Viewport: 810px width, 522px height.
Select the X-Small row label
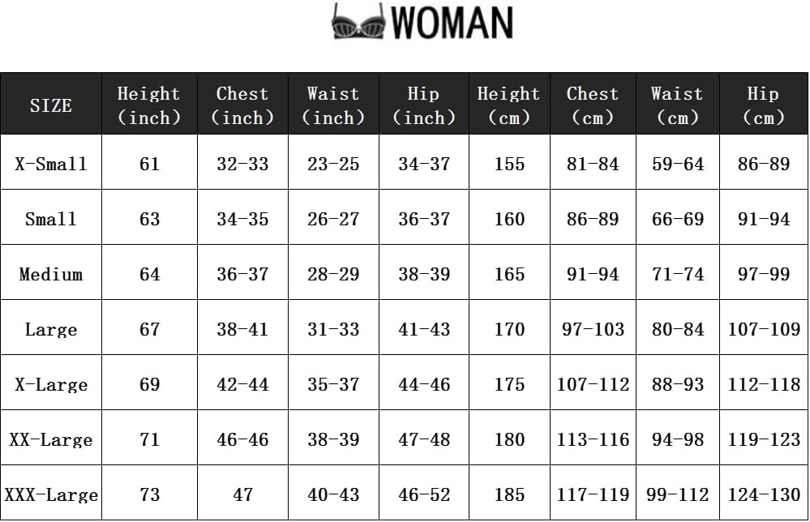(51, 164)
